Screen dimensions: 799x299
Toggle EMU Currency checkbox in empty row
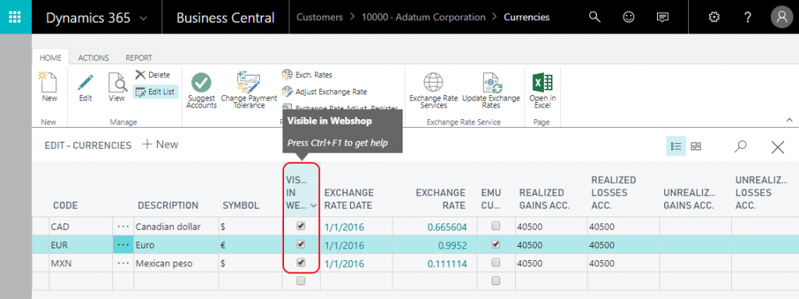(x=495, y=280)
